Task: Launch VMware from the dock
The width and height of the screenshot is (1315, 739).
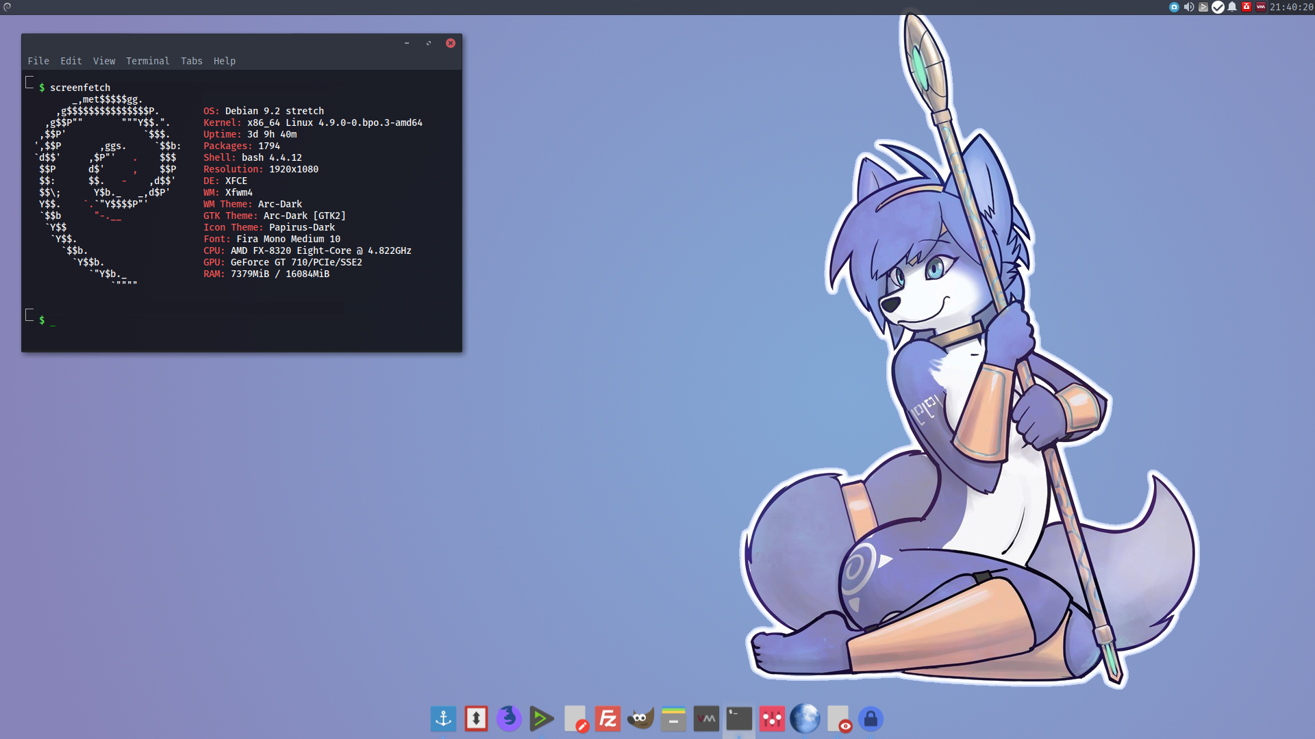Action: click(706, 718)
